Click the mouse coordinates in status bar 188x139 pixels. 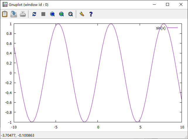point(18,135)
